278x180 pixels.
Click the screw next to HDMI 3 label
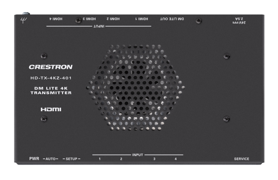[x=78, y=20]
